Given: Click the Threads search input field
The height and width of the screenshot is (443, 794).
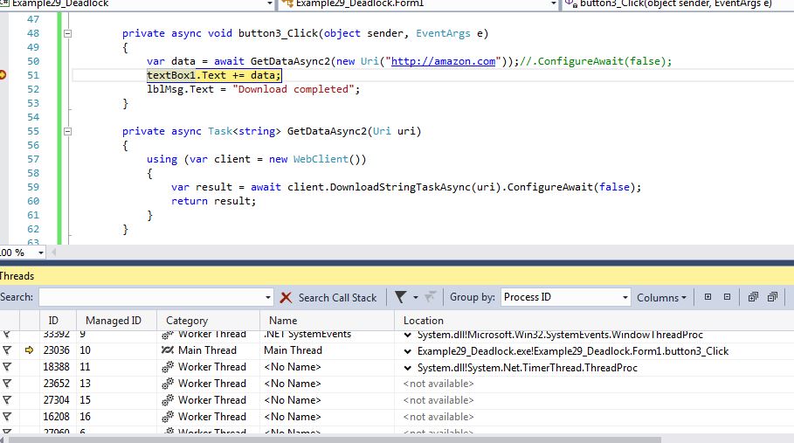Looking at the screenshot, I should pos(151,297).
